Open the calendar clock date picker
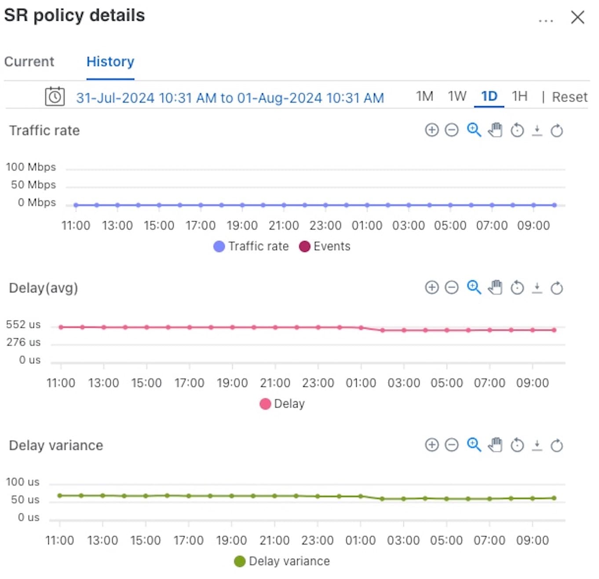 [55, 96]
